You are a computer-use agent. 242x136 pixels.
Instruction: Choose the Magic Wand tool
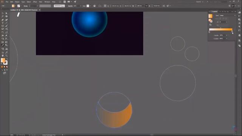(x=3, y=16)
